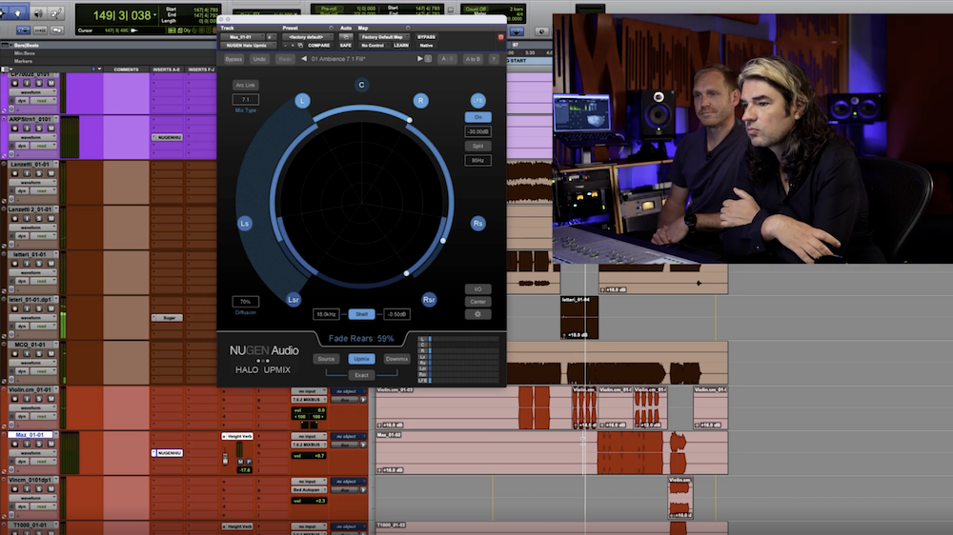Click the Lsr rear channel node
Viewport: 953px width, 535px height.
(x=293, y=299)
